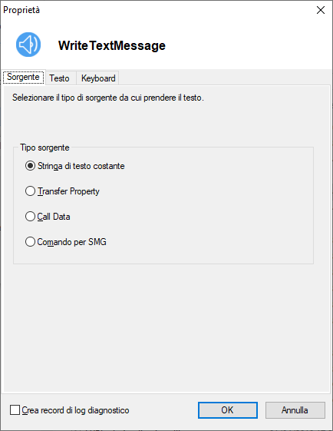Cancel with the Annulla button
The height and width of the screenshot is (431, 333).
pyautogui.click(x=295, y=410)
